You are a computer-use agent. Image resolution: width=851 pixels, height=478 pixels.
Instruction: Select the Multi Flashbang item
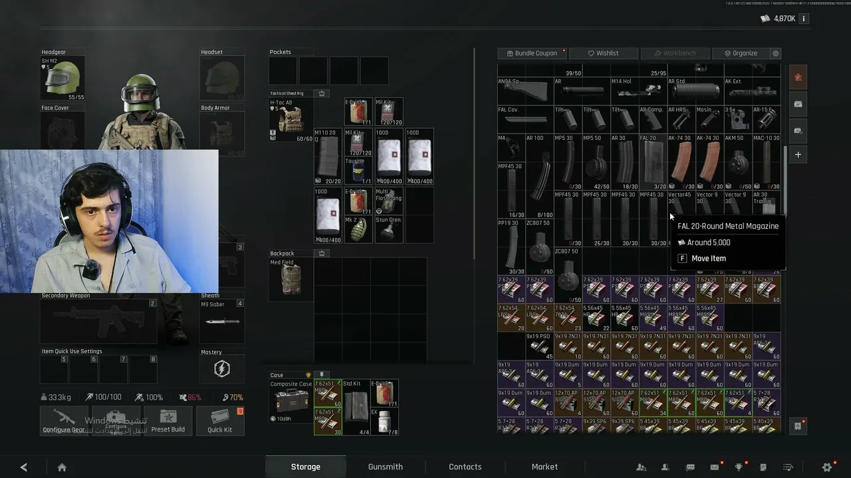388,200
